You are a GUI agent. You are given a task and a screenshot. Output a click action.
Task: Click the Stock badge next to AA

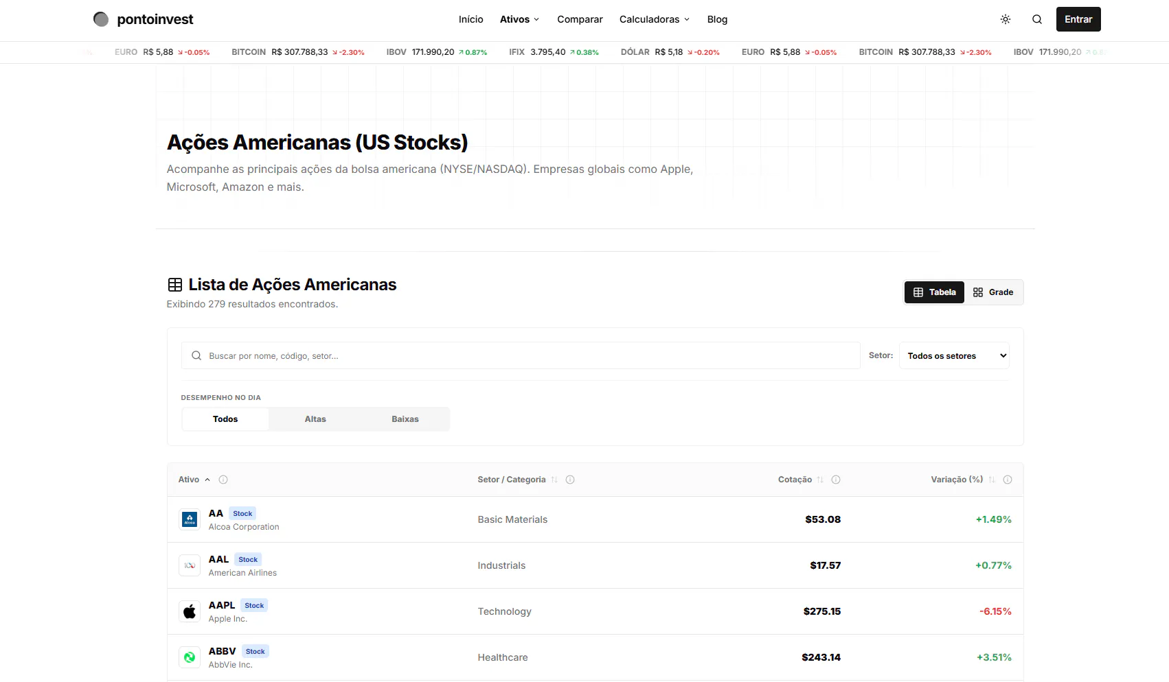(242, 513)
